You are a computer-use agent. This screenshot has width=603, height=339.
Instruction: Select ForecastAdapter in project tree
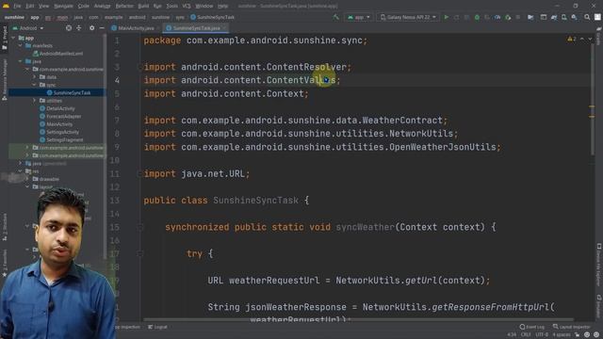(63, 116)
